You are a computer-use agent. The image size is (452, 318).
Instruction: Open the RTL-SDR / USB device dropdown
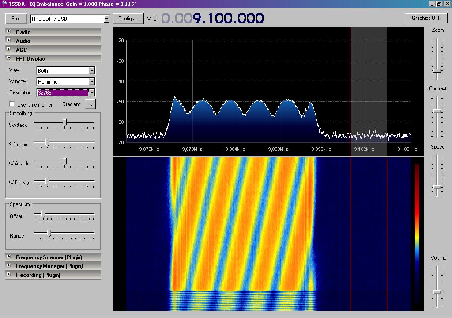click(x=106, y=19)
